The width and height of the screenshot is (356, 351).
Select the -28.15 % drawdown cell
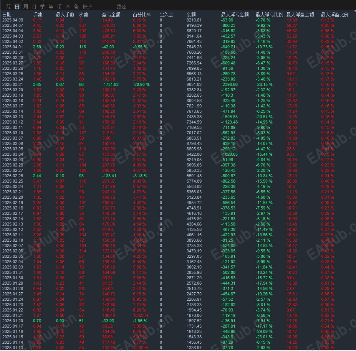tap(264, 84)
